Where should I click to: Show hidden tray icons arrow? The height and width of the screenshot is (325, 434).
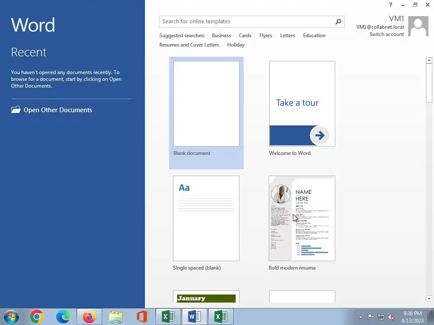[360, 317]
